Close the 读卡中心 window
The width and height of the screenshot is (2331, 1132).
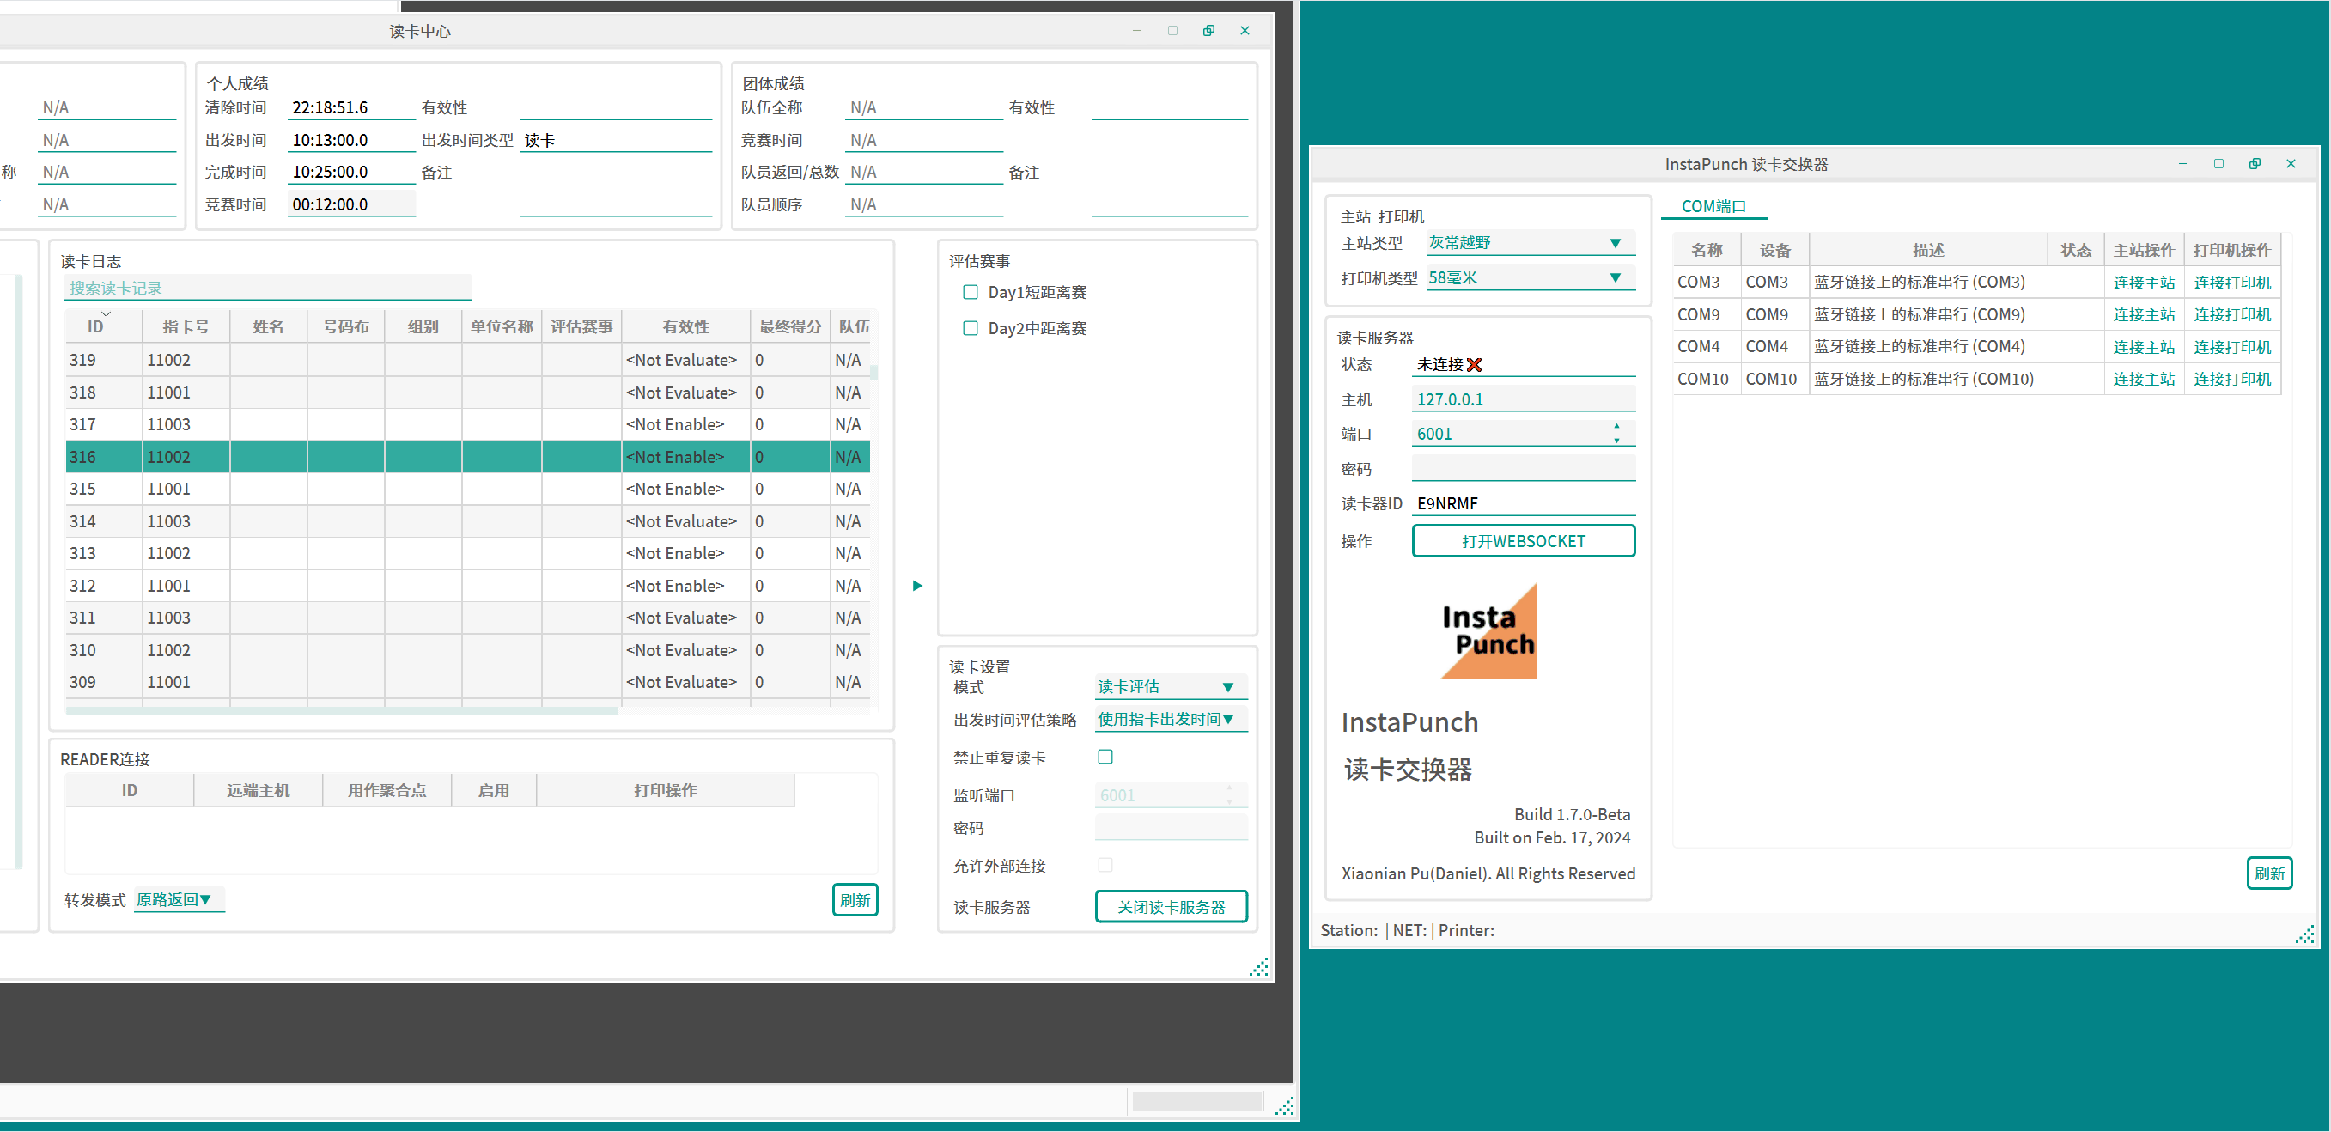click(1245, 31)
